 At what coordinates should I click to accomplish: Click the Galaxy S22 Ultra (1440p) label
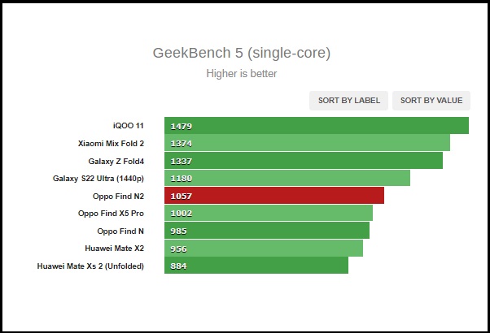click(x=98, y=179)
